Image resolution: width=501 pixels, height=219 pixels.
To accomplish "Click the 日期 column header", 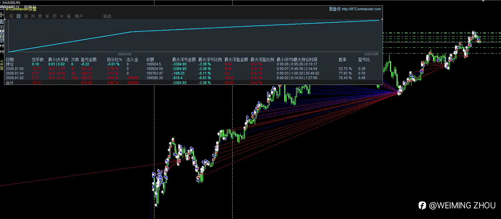I will point(10,60).
